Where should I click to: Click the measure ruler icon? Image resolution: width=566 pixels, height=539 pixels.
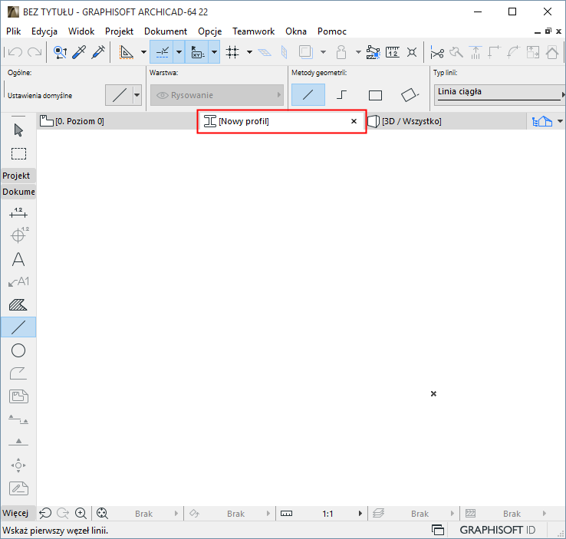(x=393, y=52)
